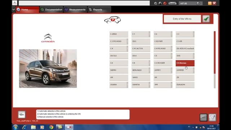Select the C2 model button

(163, 34)
